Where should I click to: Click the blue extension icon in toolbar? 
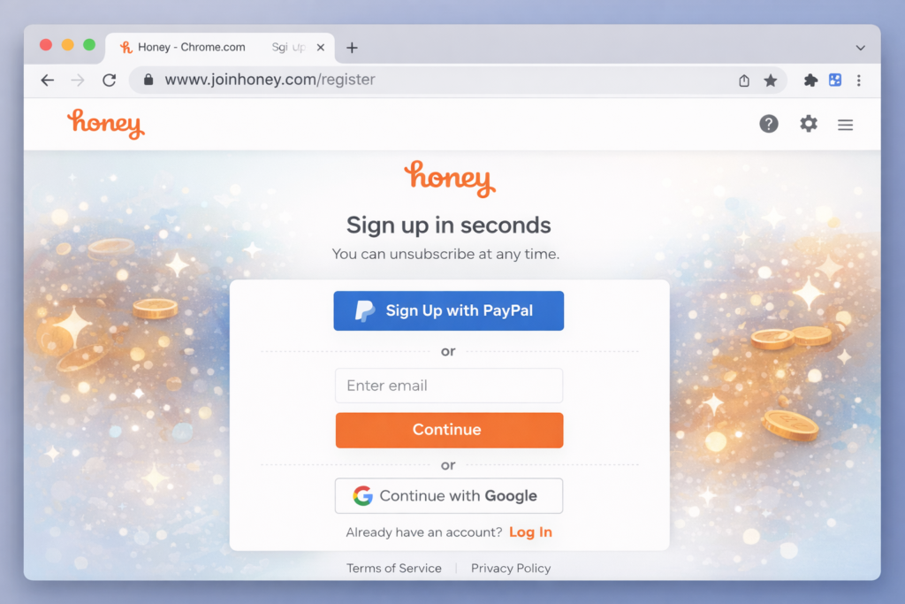[x=834, y=80]
